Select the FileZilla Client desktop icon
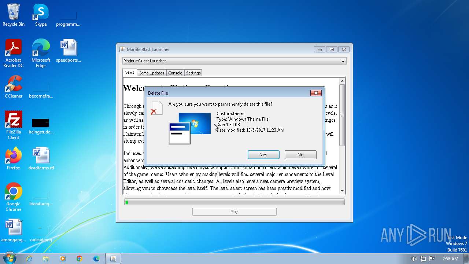This screenshot has width=469, height=264. pos(14,125)
